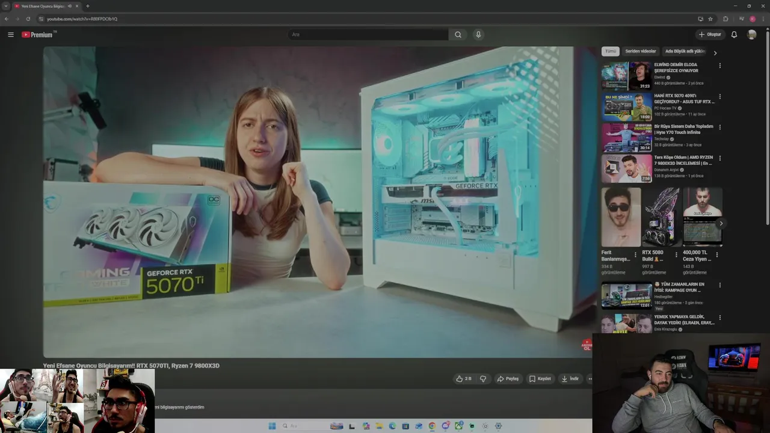The height and width of the screenshot is (433, 770).
Task: Select Ada Büyük adlı yükleyici chip
Action: [685, 51]
